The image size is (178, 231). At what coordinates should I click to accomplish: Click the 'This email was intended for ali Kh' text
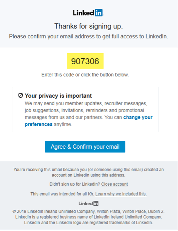point(62,194)
